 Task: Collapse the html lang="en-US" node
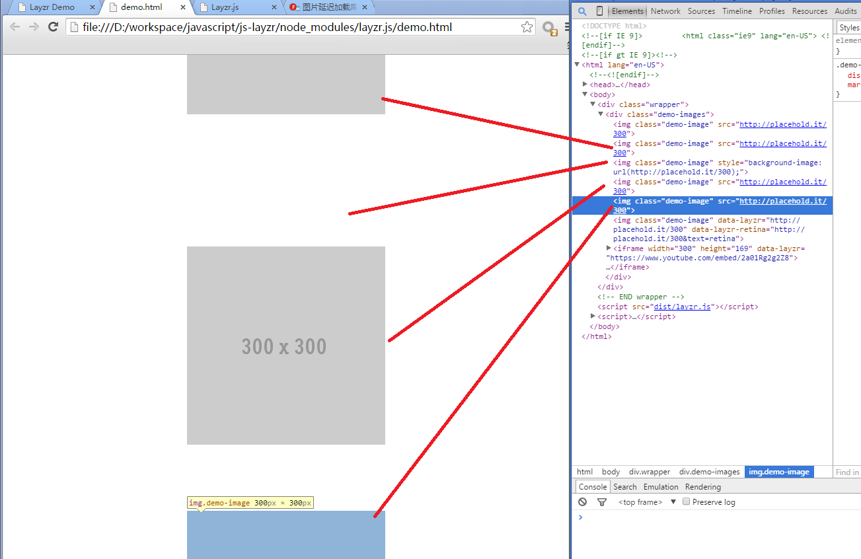pyautogui.click(x=577, y=65)
